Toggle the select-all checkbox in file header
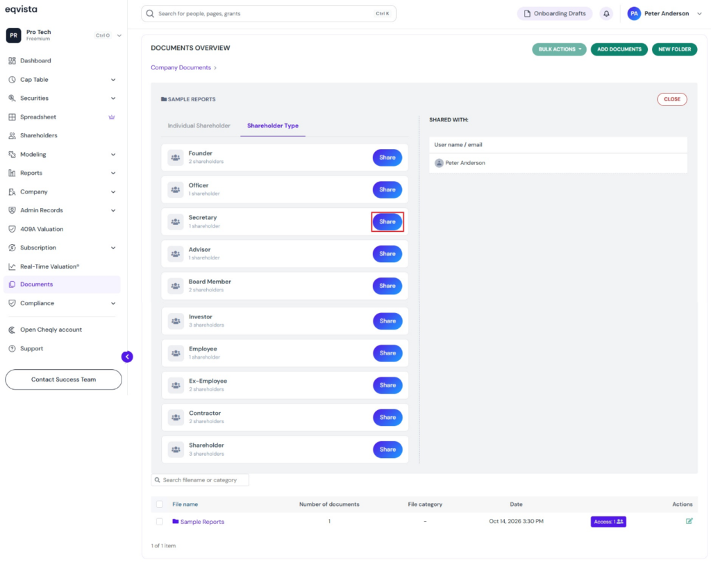The width and height of the screenshot is (711, 562). (x=160, y=504)
